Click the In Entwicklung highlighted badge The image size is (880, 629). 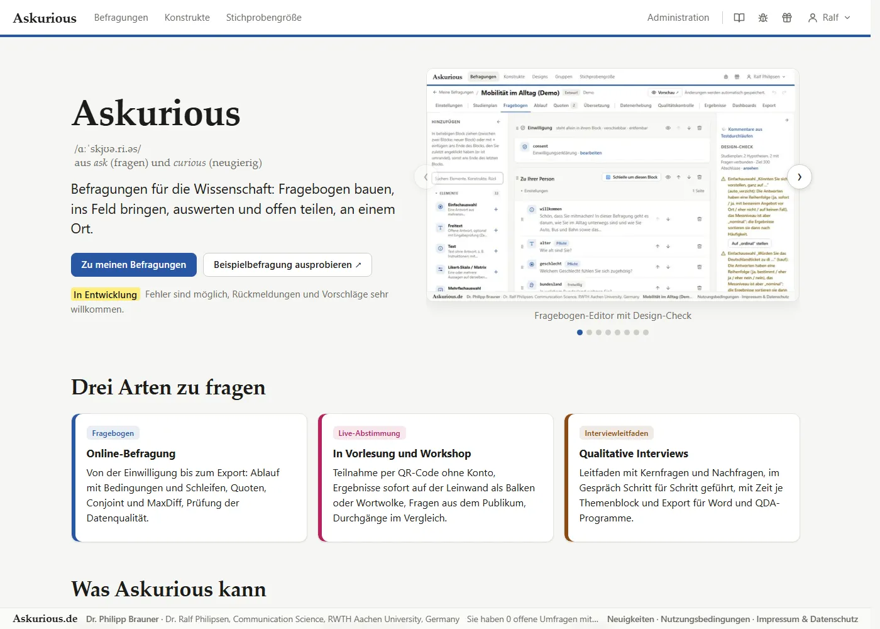(x=105, y=294)
